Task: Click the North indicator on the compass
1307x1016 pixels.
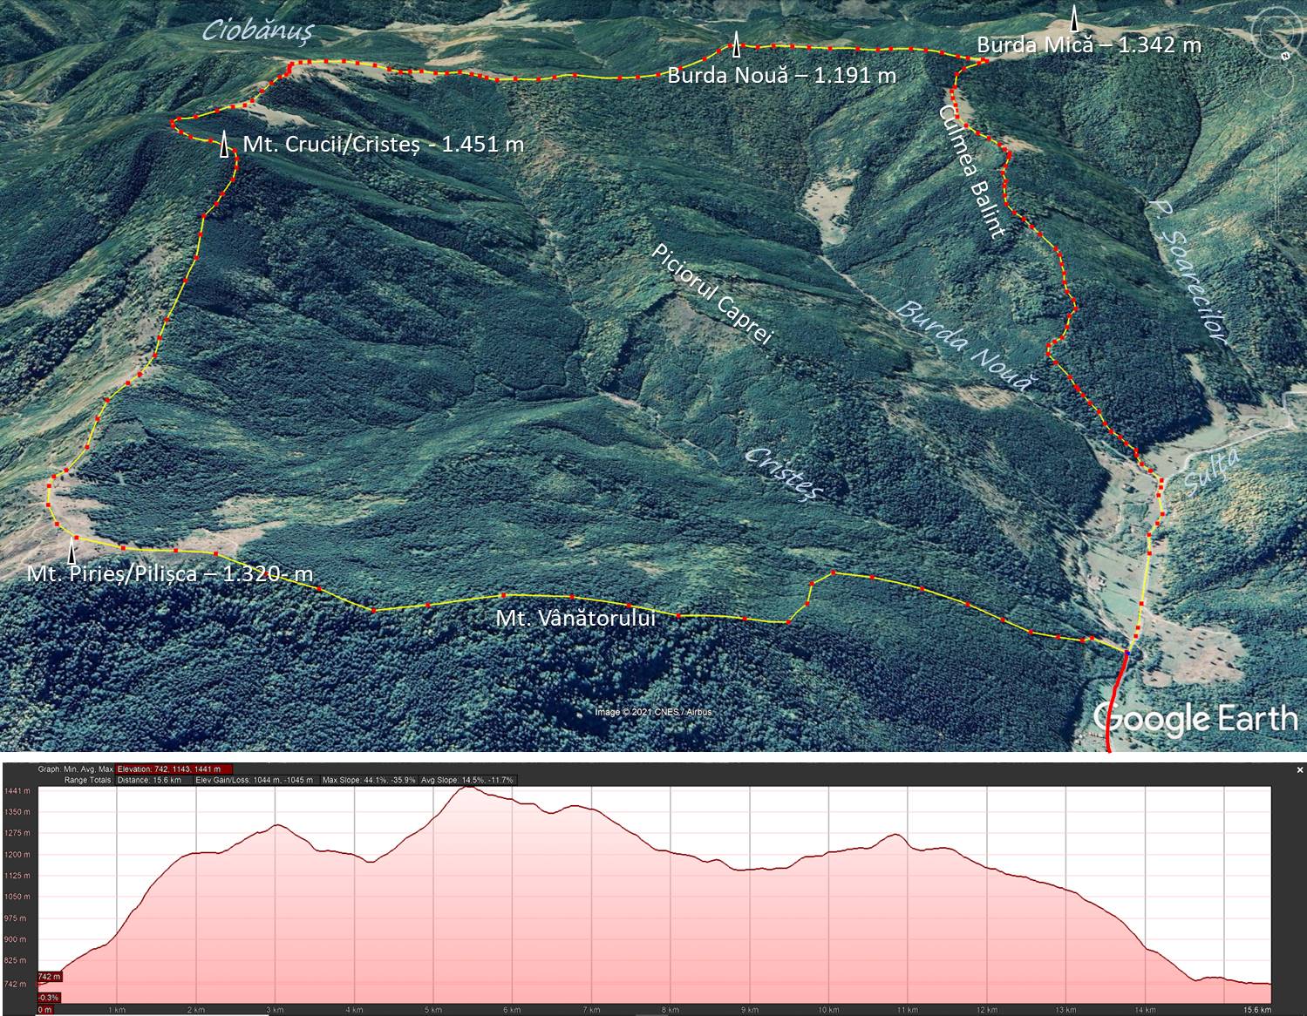Action: pos(1286,55)
